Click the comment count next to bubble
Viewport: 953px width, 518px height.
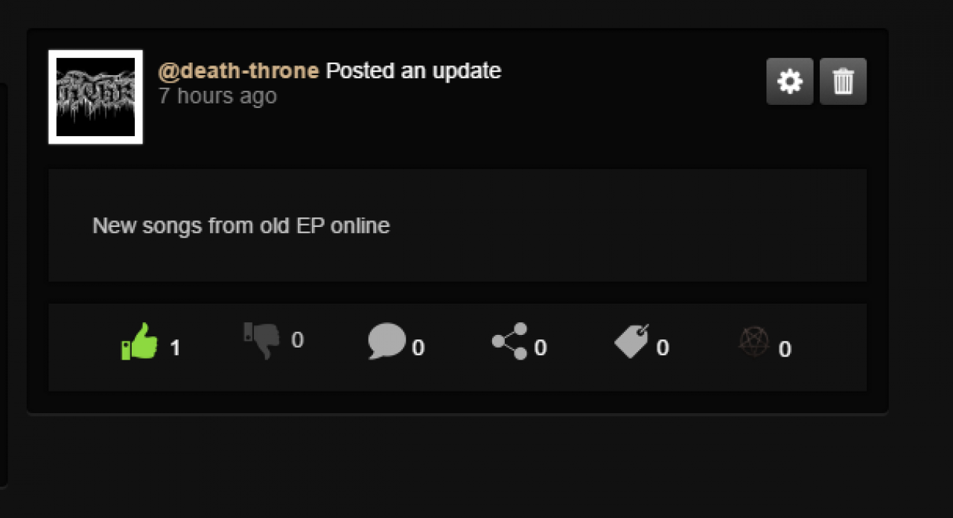[418, 348]
